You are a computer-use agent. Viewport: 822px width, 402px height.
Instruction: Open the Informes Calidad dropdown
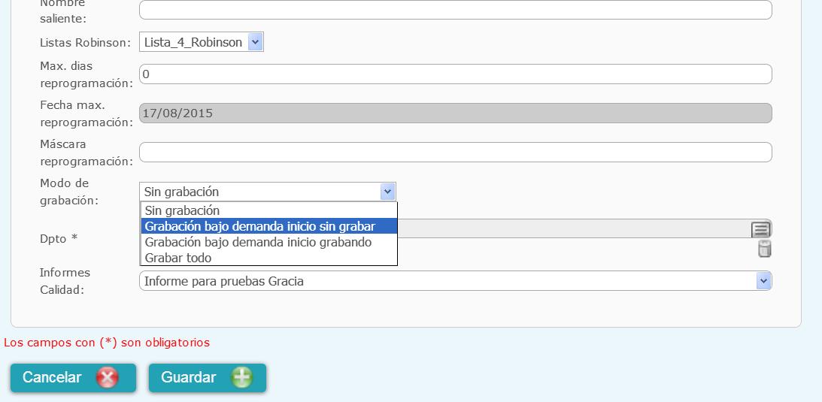[456, 281]
